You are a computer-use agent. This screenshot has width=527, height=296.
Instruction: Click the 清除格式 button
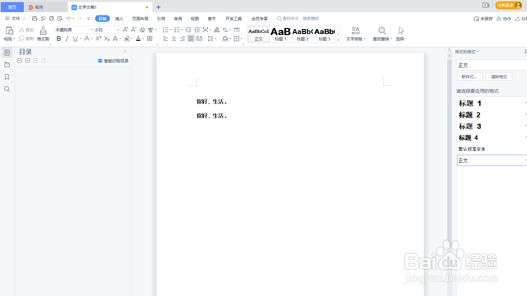click(499, 77)
